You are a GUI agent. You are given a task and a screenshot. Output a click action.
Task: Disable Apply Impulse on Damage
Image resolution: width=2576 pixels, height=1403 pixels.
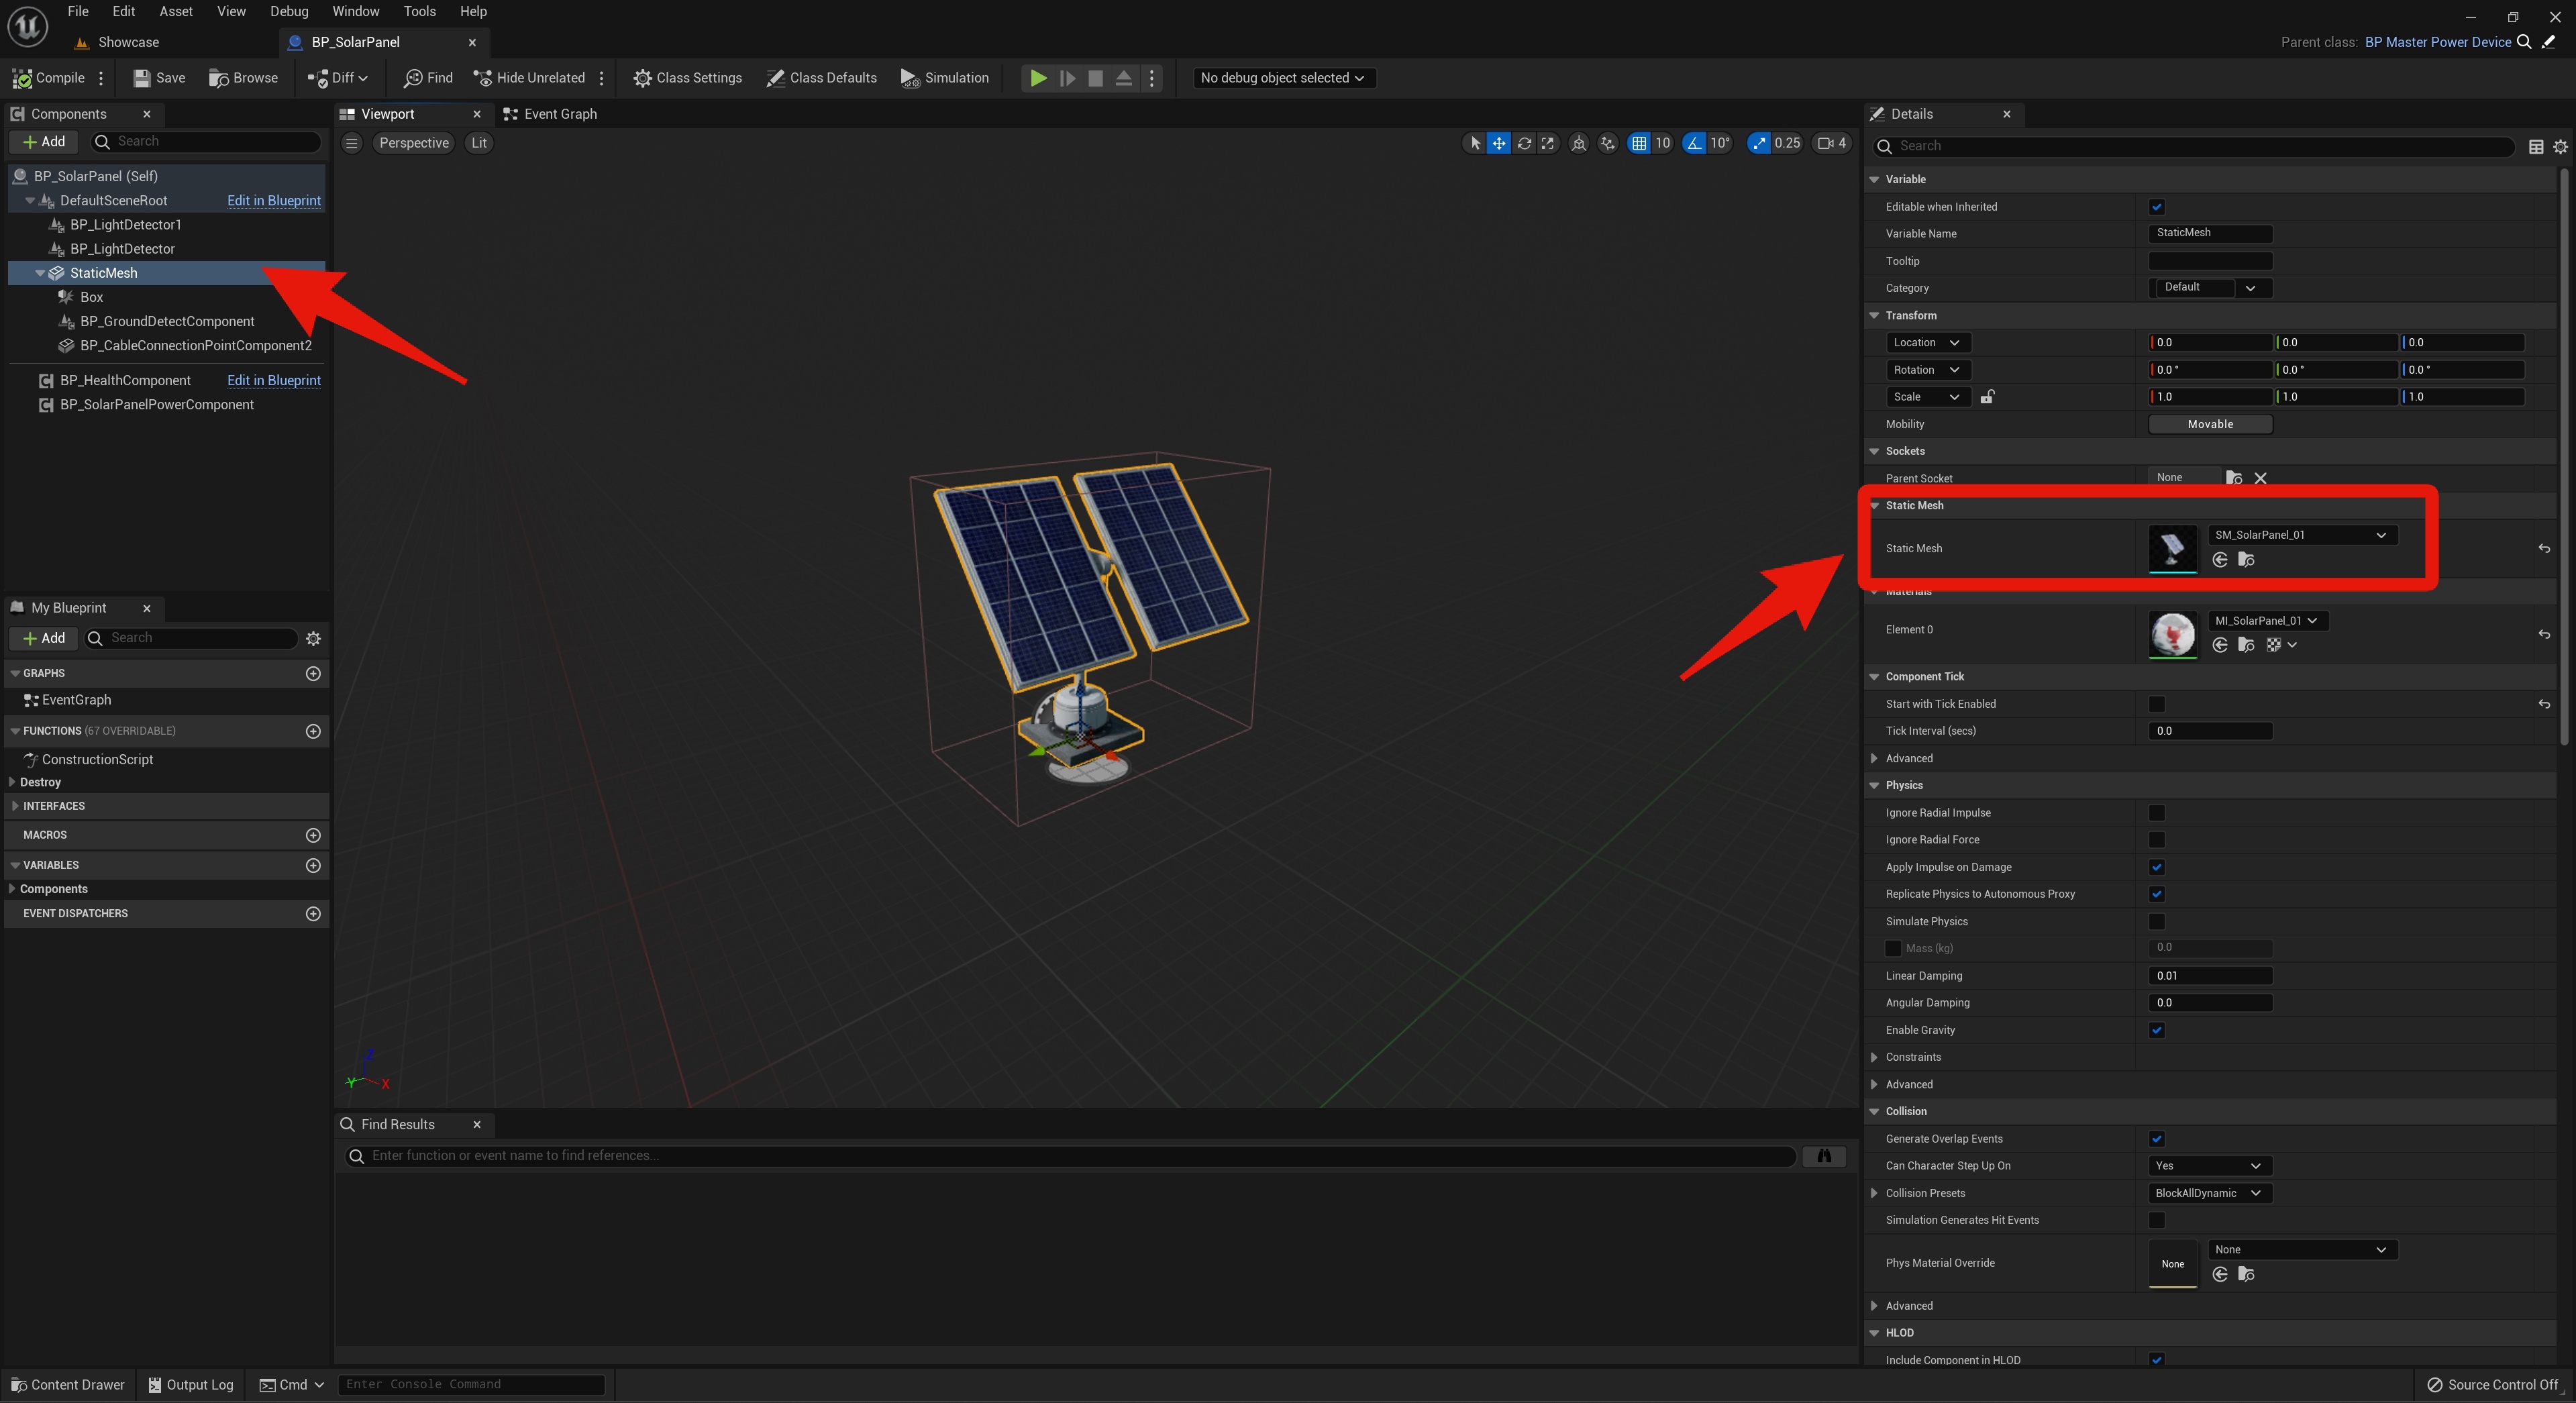pos(2157,867)
